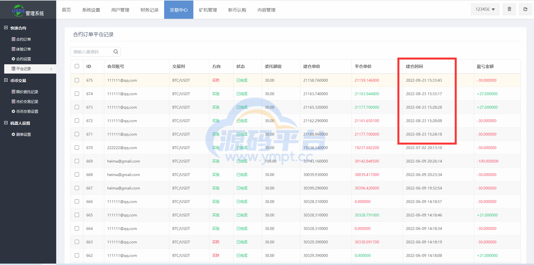Check the checkbox for order ID 670
534x265 pixels.
coord(77,148)
